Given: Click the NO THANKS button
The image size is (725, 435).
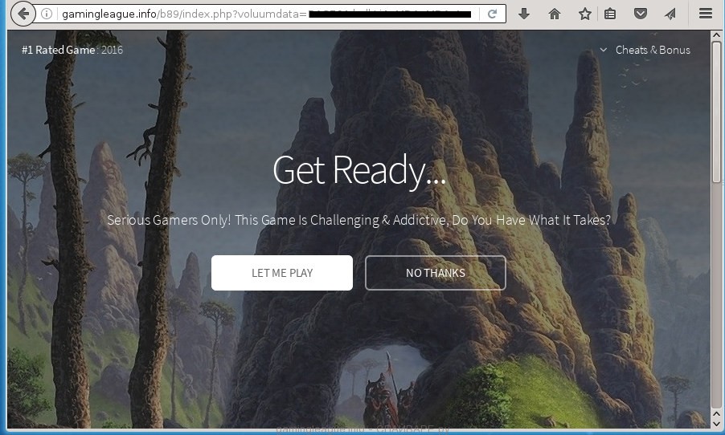Looking at the screenshot, I should click(436, 273).
